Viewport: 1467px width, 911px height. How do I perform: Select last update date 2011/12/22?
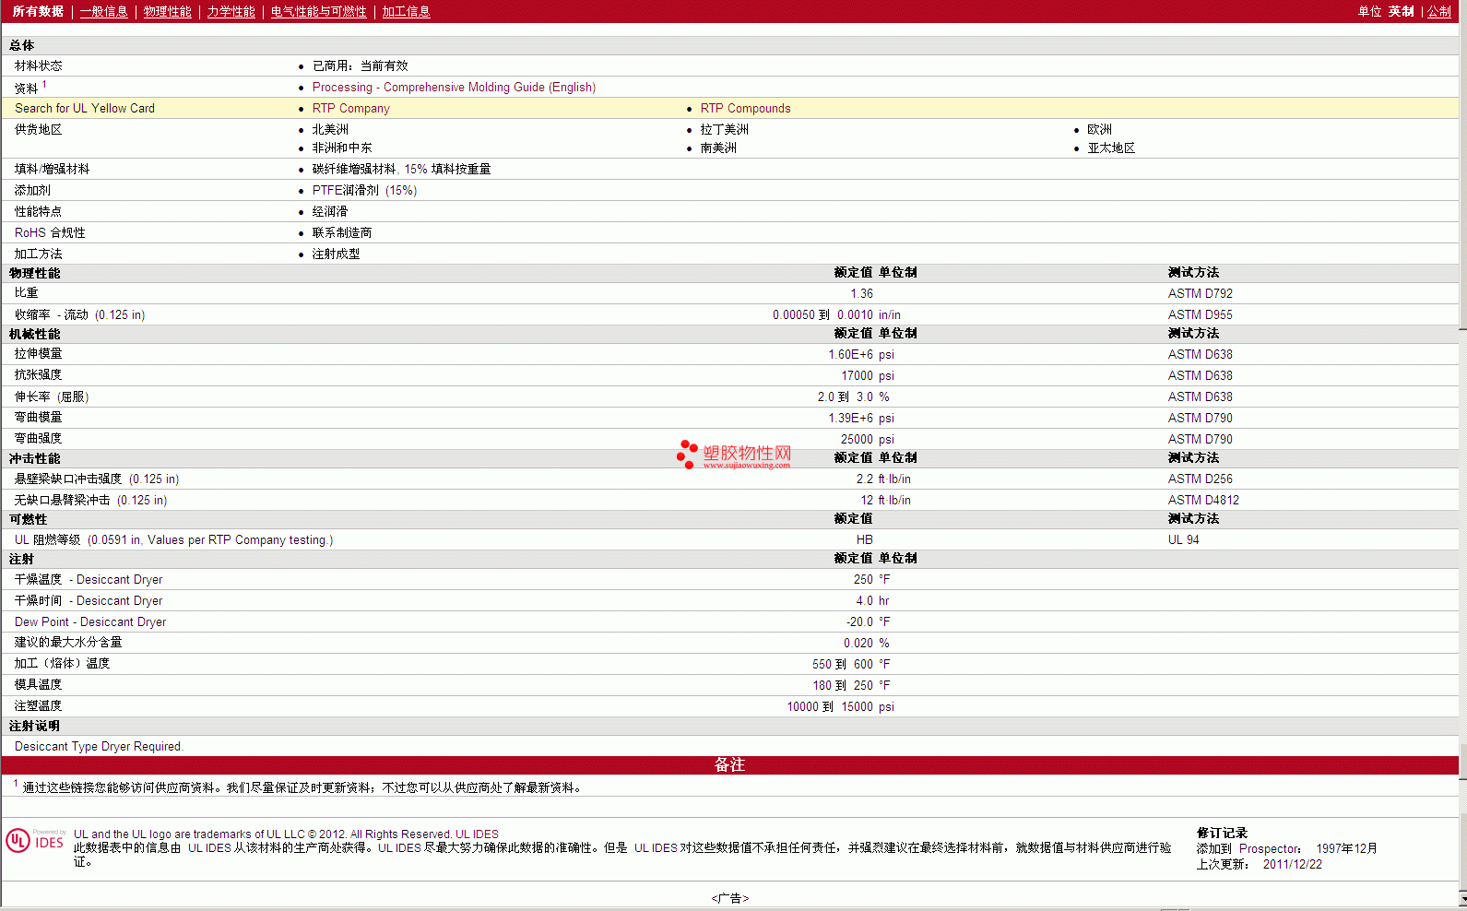point(1292,864)
